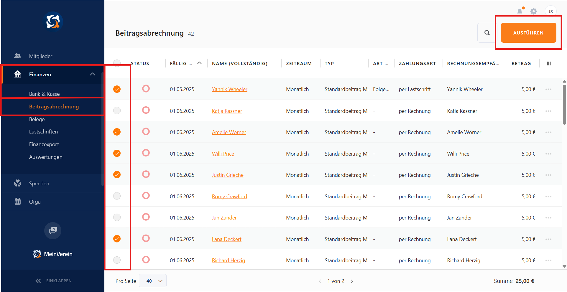This screenshot has height=292, width=567.
Task: Open Lastschriften in the Finanzen submenu
Action: pos(43,132)
